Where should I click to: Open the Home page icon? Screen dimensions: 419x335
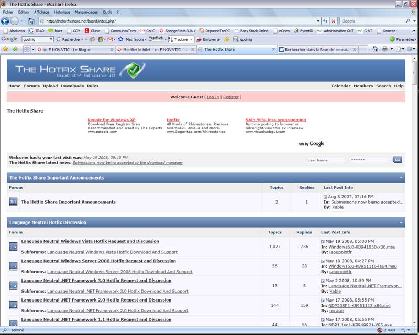click(31, 21)
